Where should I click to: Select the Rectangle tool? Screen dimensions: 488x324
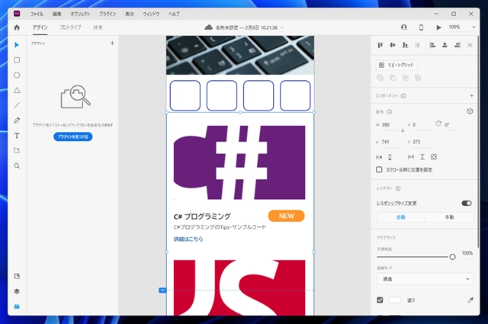(x=17, y=59)
